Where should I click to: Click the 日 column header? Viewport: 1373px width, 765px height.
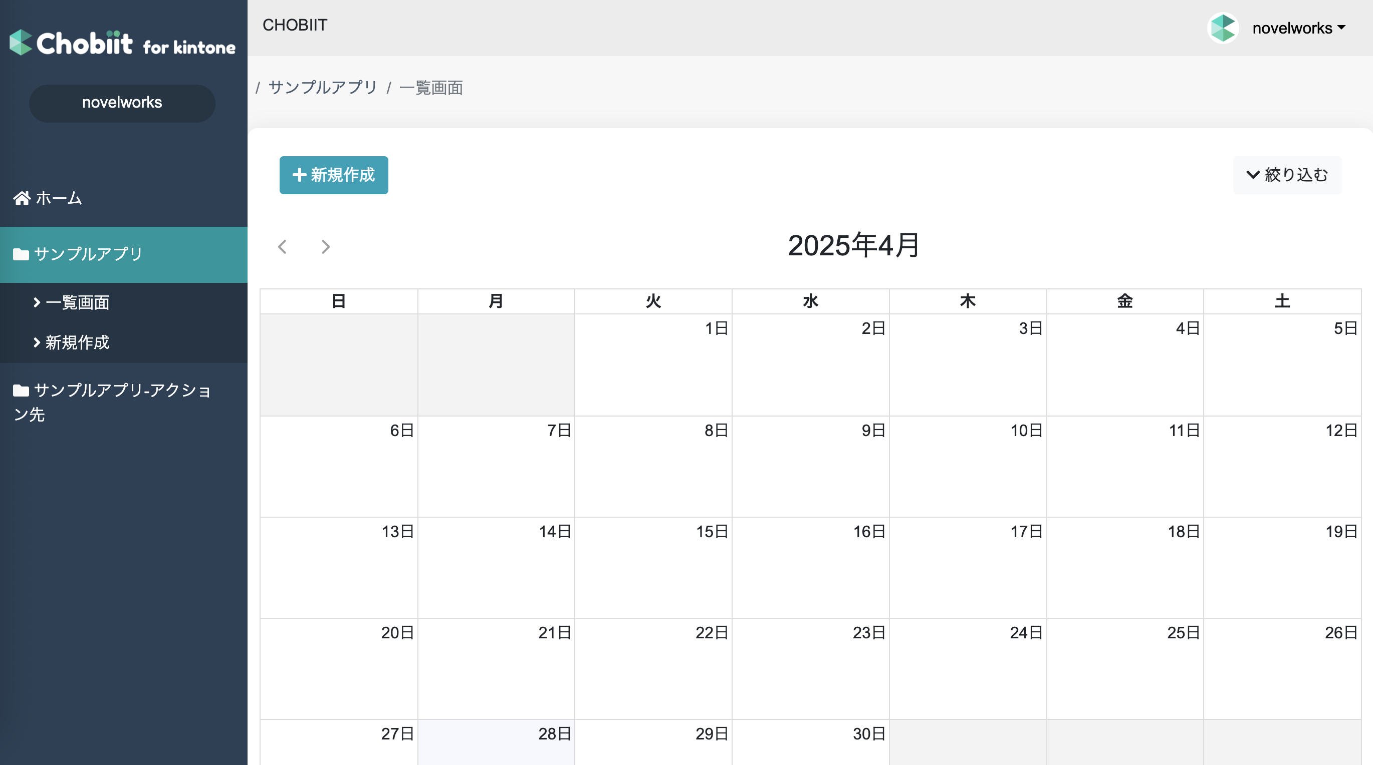coord(339,301)
